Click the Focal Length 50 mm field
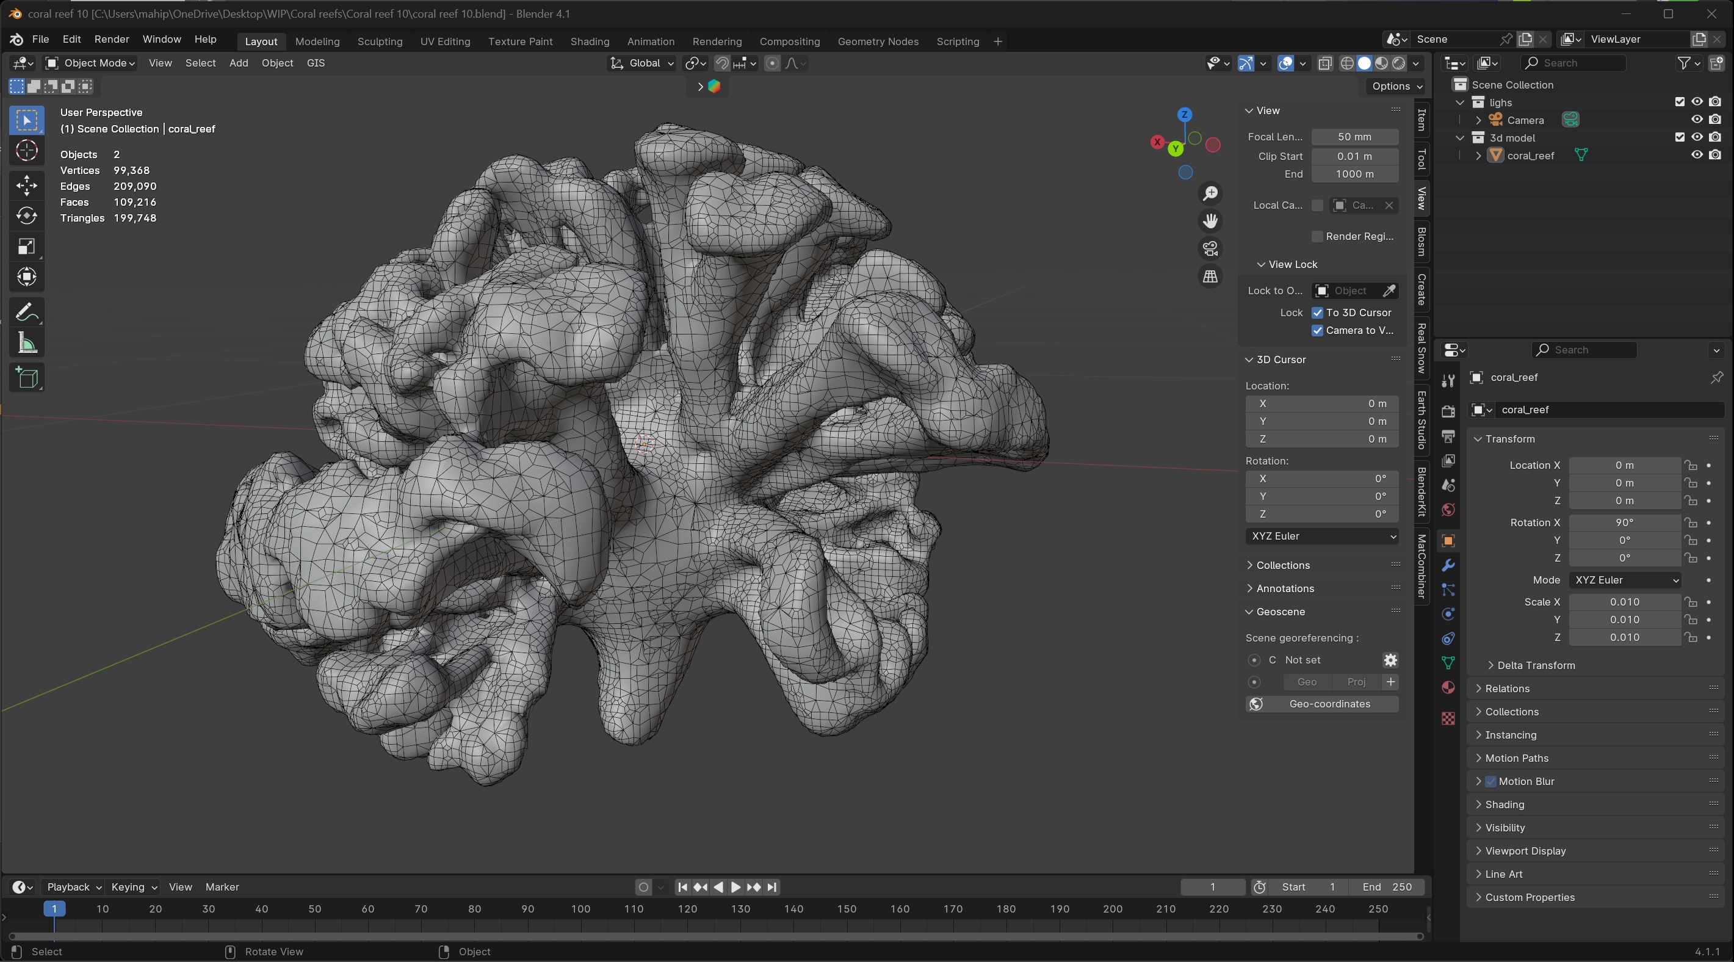This screenshot has height=962, width=1734. tap(1354, 137)
